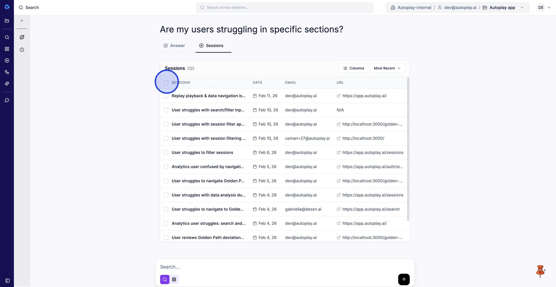Check the select-all sessions header checkbox
The image size is (556, 287).
pyautogui.click(x=166, y=83)
